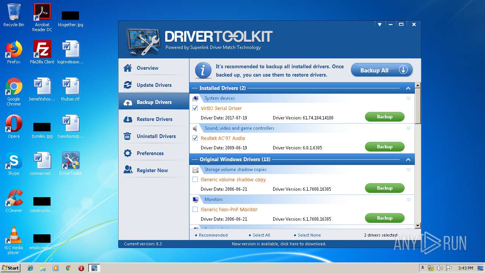Go to Update Drivers section
The image size is (485, 273).
pos(154,85)
